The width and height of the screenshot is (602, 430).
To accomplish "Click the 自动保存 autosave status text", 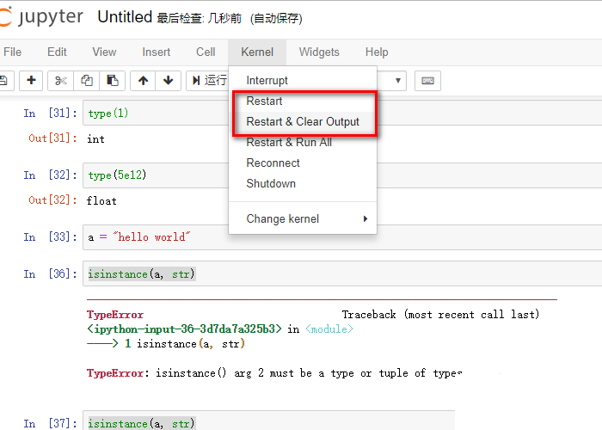I will coord(276,18).
